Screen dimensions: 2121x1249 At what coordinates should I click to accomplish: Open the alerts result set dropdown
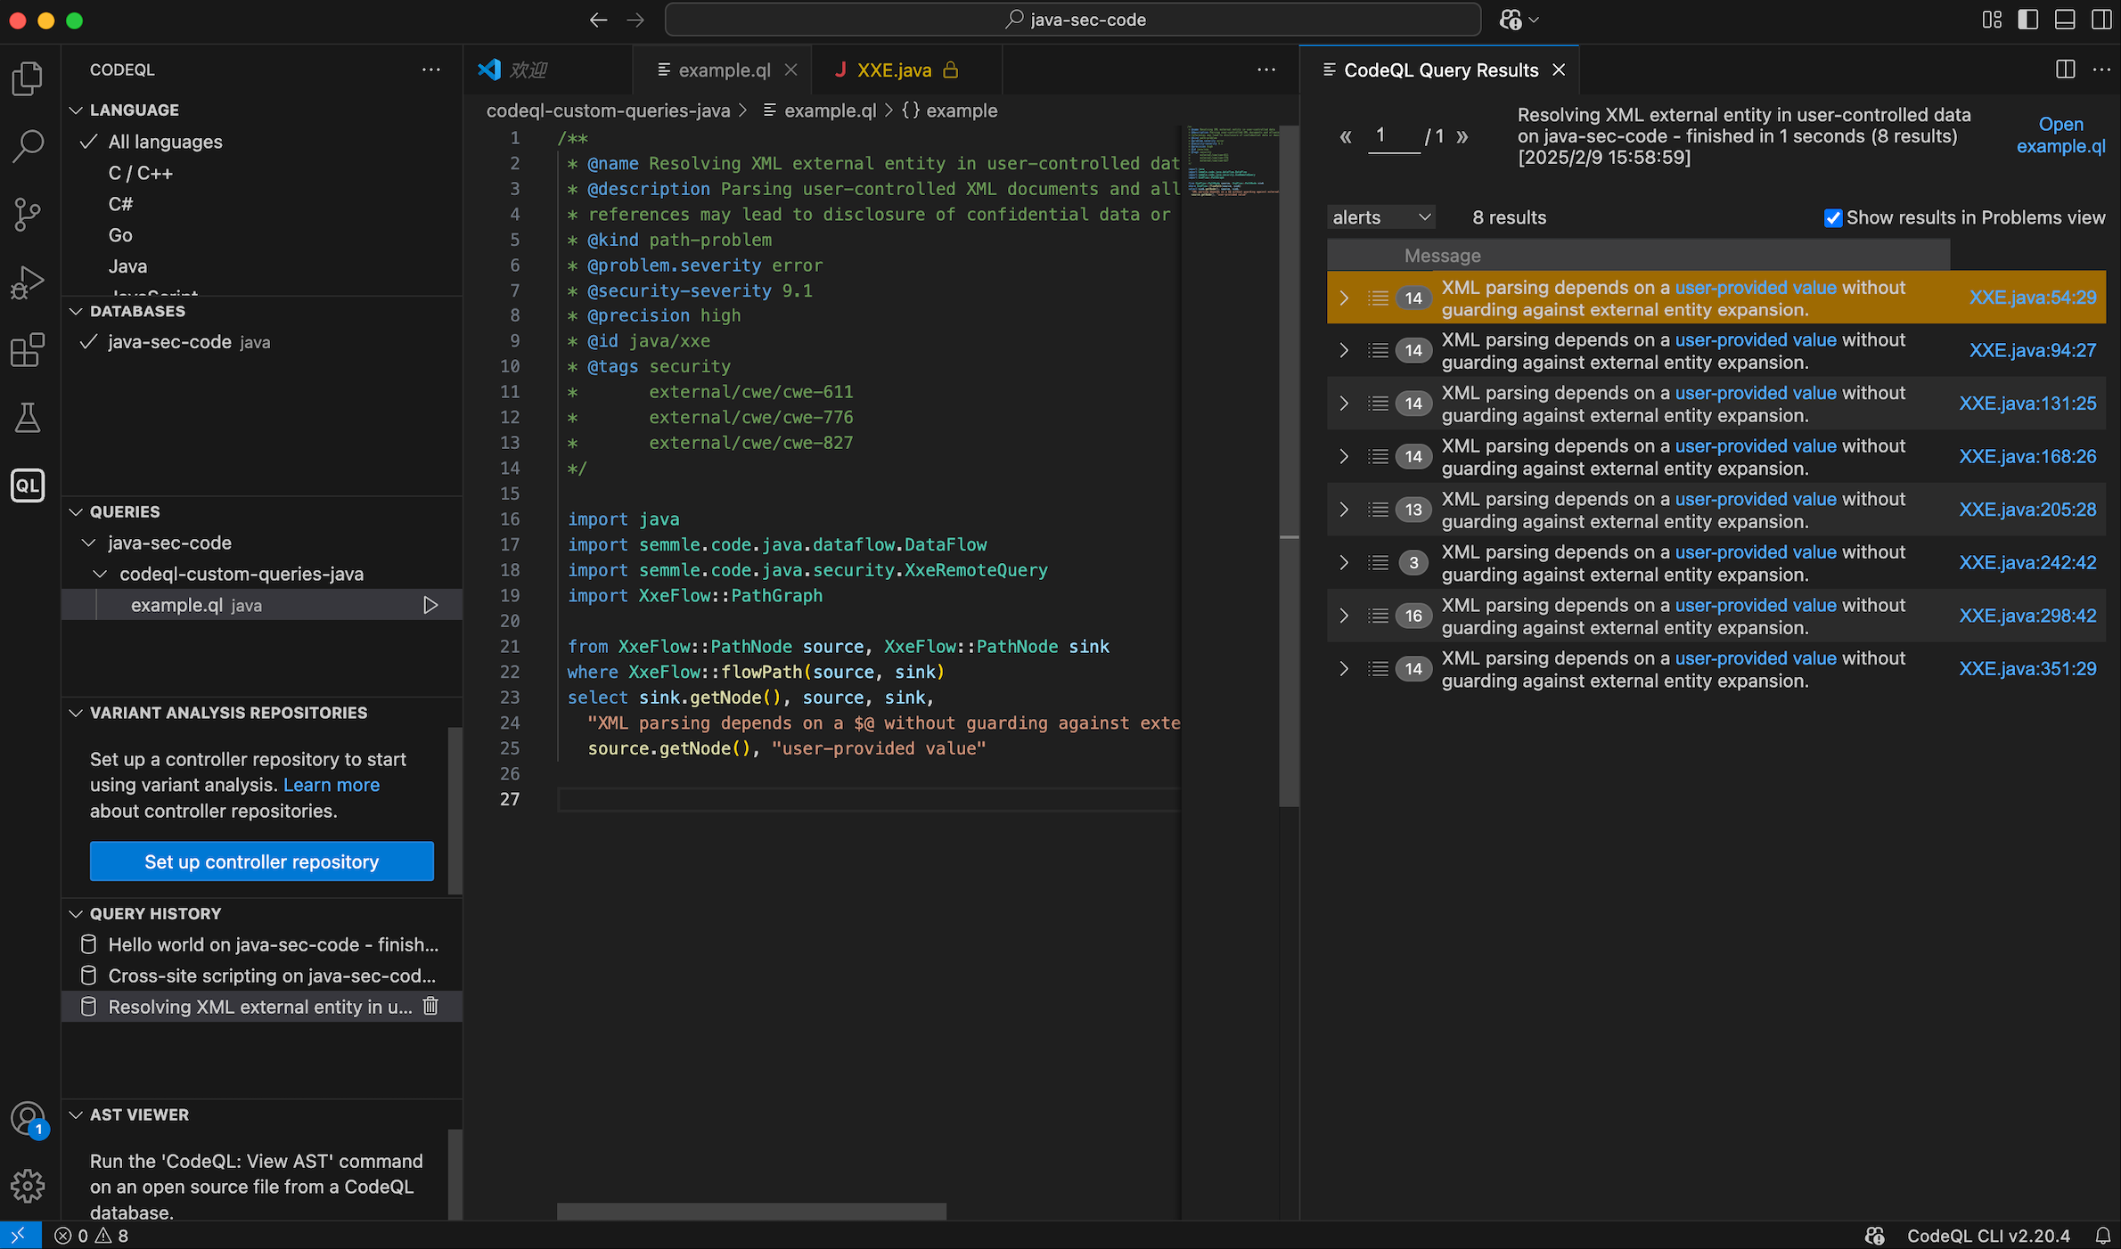[1380, 217]
